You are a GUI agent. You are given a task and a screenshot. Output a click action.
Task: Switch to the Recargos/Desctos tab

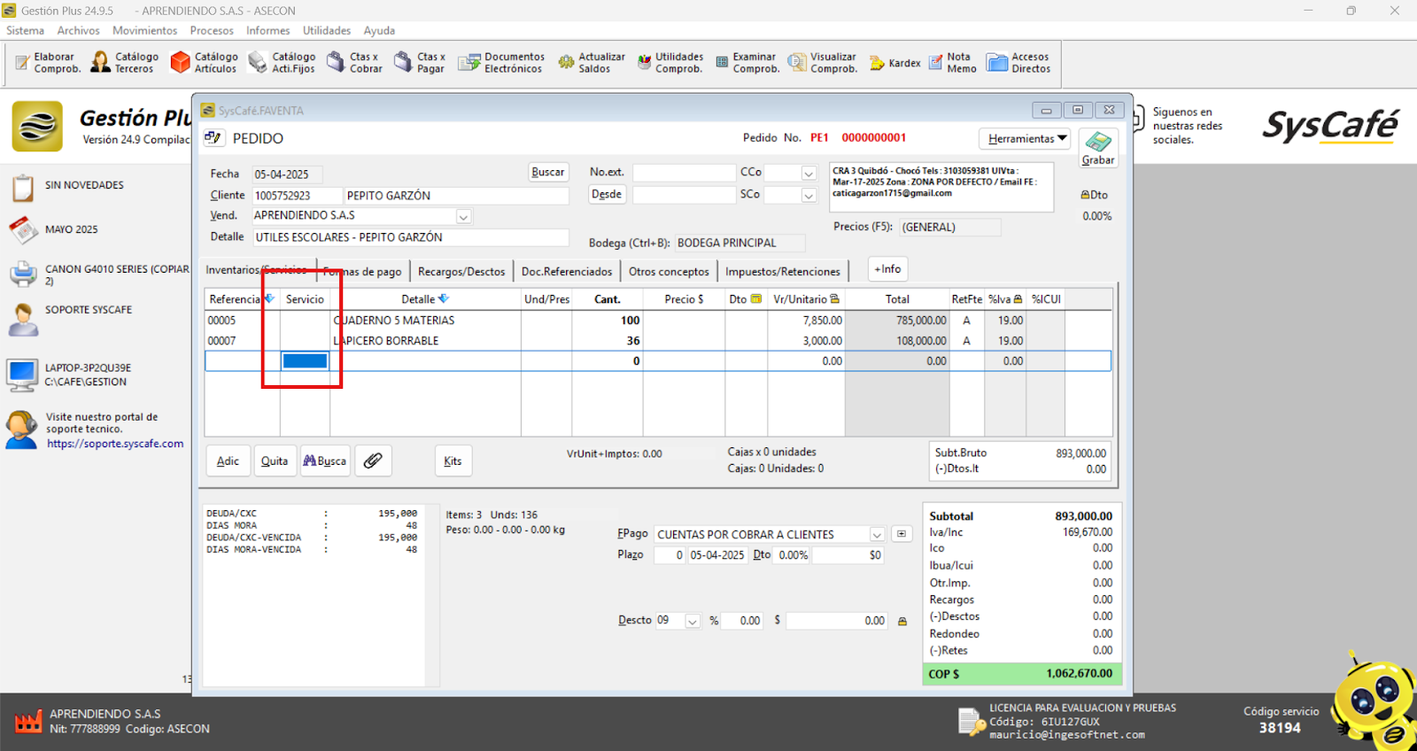click(x=461, y=272)
